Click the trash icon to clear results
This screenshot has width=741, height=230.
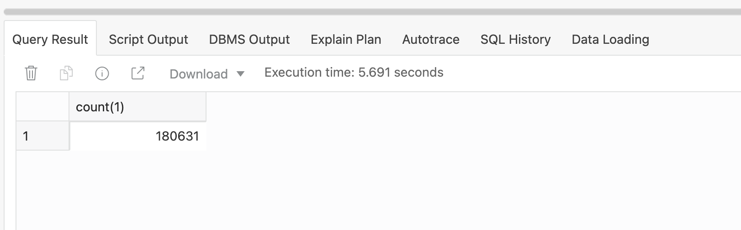click(31, 73)
